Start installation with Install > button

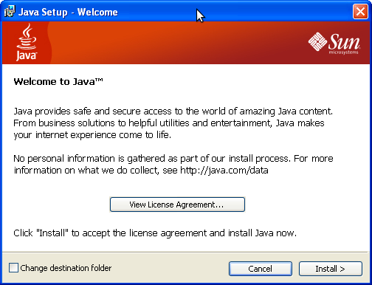331,269
